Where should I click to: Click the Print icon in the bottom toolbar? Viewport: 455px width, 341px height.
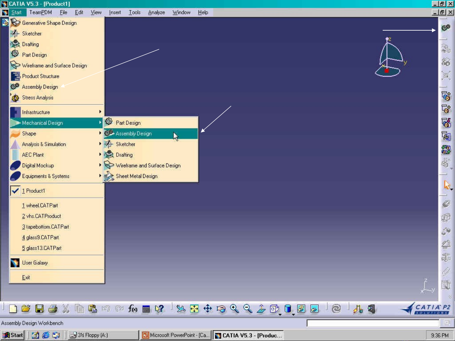pyautogui.click(x=53, y=309)
